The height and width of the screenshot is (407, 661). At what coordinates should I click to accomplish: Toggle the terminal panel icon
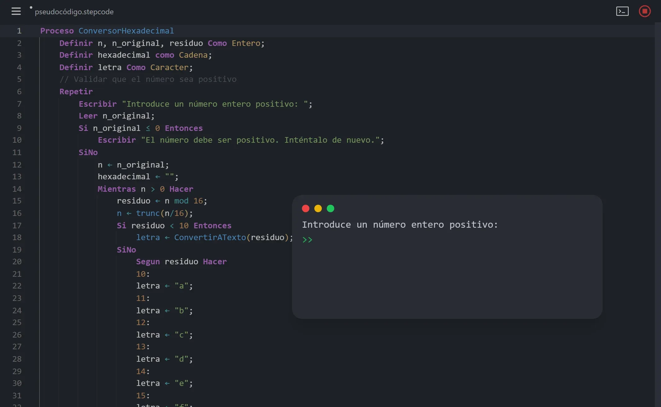(x=622, y=11)
